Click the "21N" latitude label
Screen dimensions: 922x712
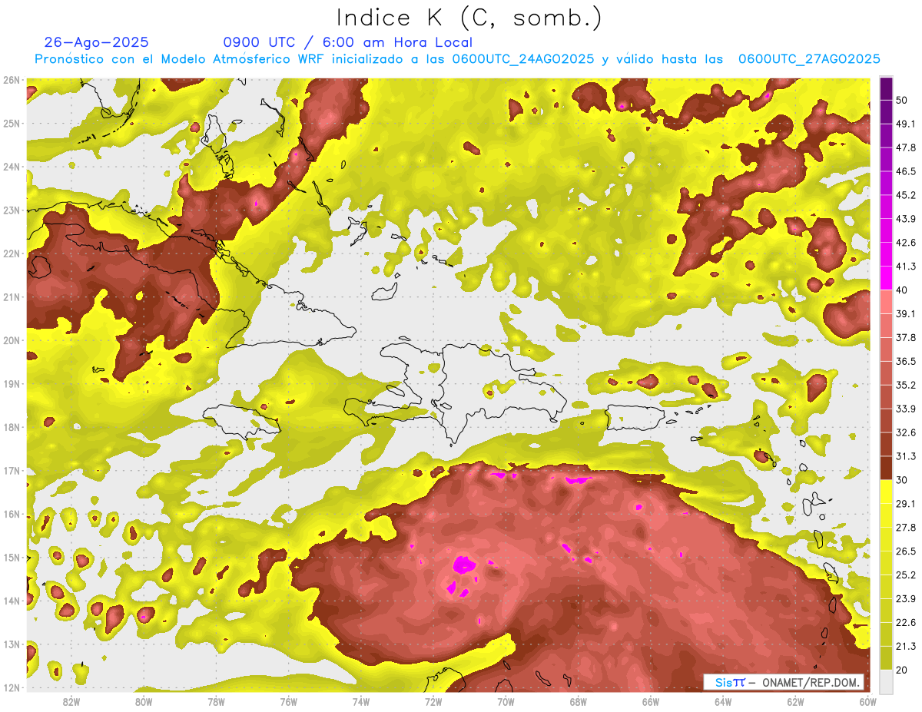click(x=12, y=296)
